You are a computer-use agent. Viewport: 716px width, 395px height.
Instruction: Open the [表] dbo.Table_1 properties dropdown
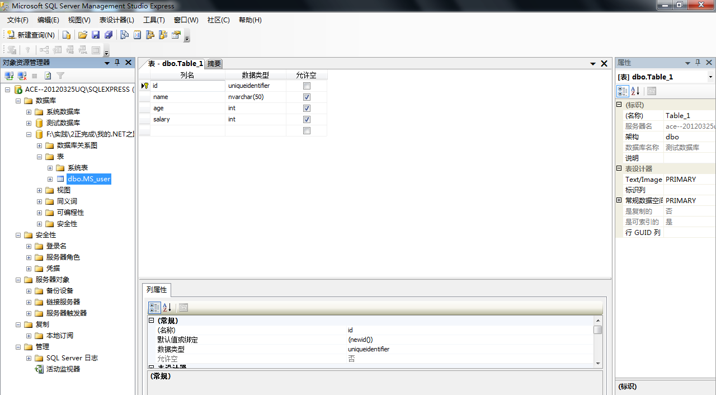pyautogui.click(x=710, y=77)
